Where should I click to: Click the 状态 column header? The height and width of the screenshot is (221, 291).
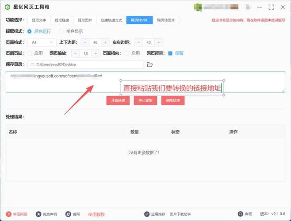176,132
